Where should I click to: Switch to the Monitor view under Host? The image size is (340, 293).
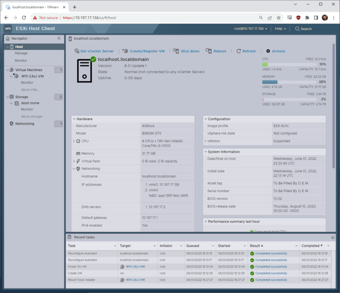(21, 60)
